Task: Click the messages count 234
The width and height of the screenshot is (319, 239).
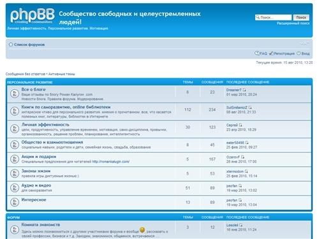Action: pyautogui.click(x=212, y=110)
